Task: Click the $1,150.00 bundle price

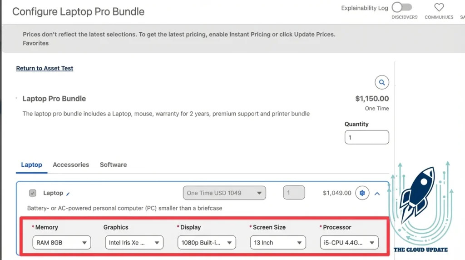Action: (372, 99)
